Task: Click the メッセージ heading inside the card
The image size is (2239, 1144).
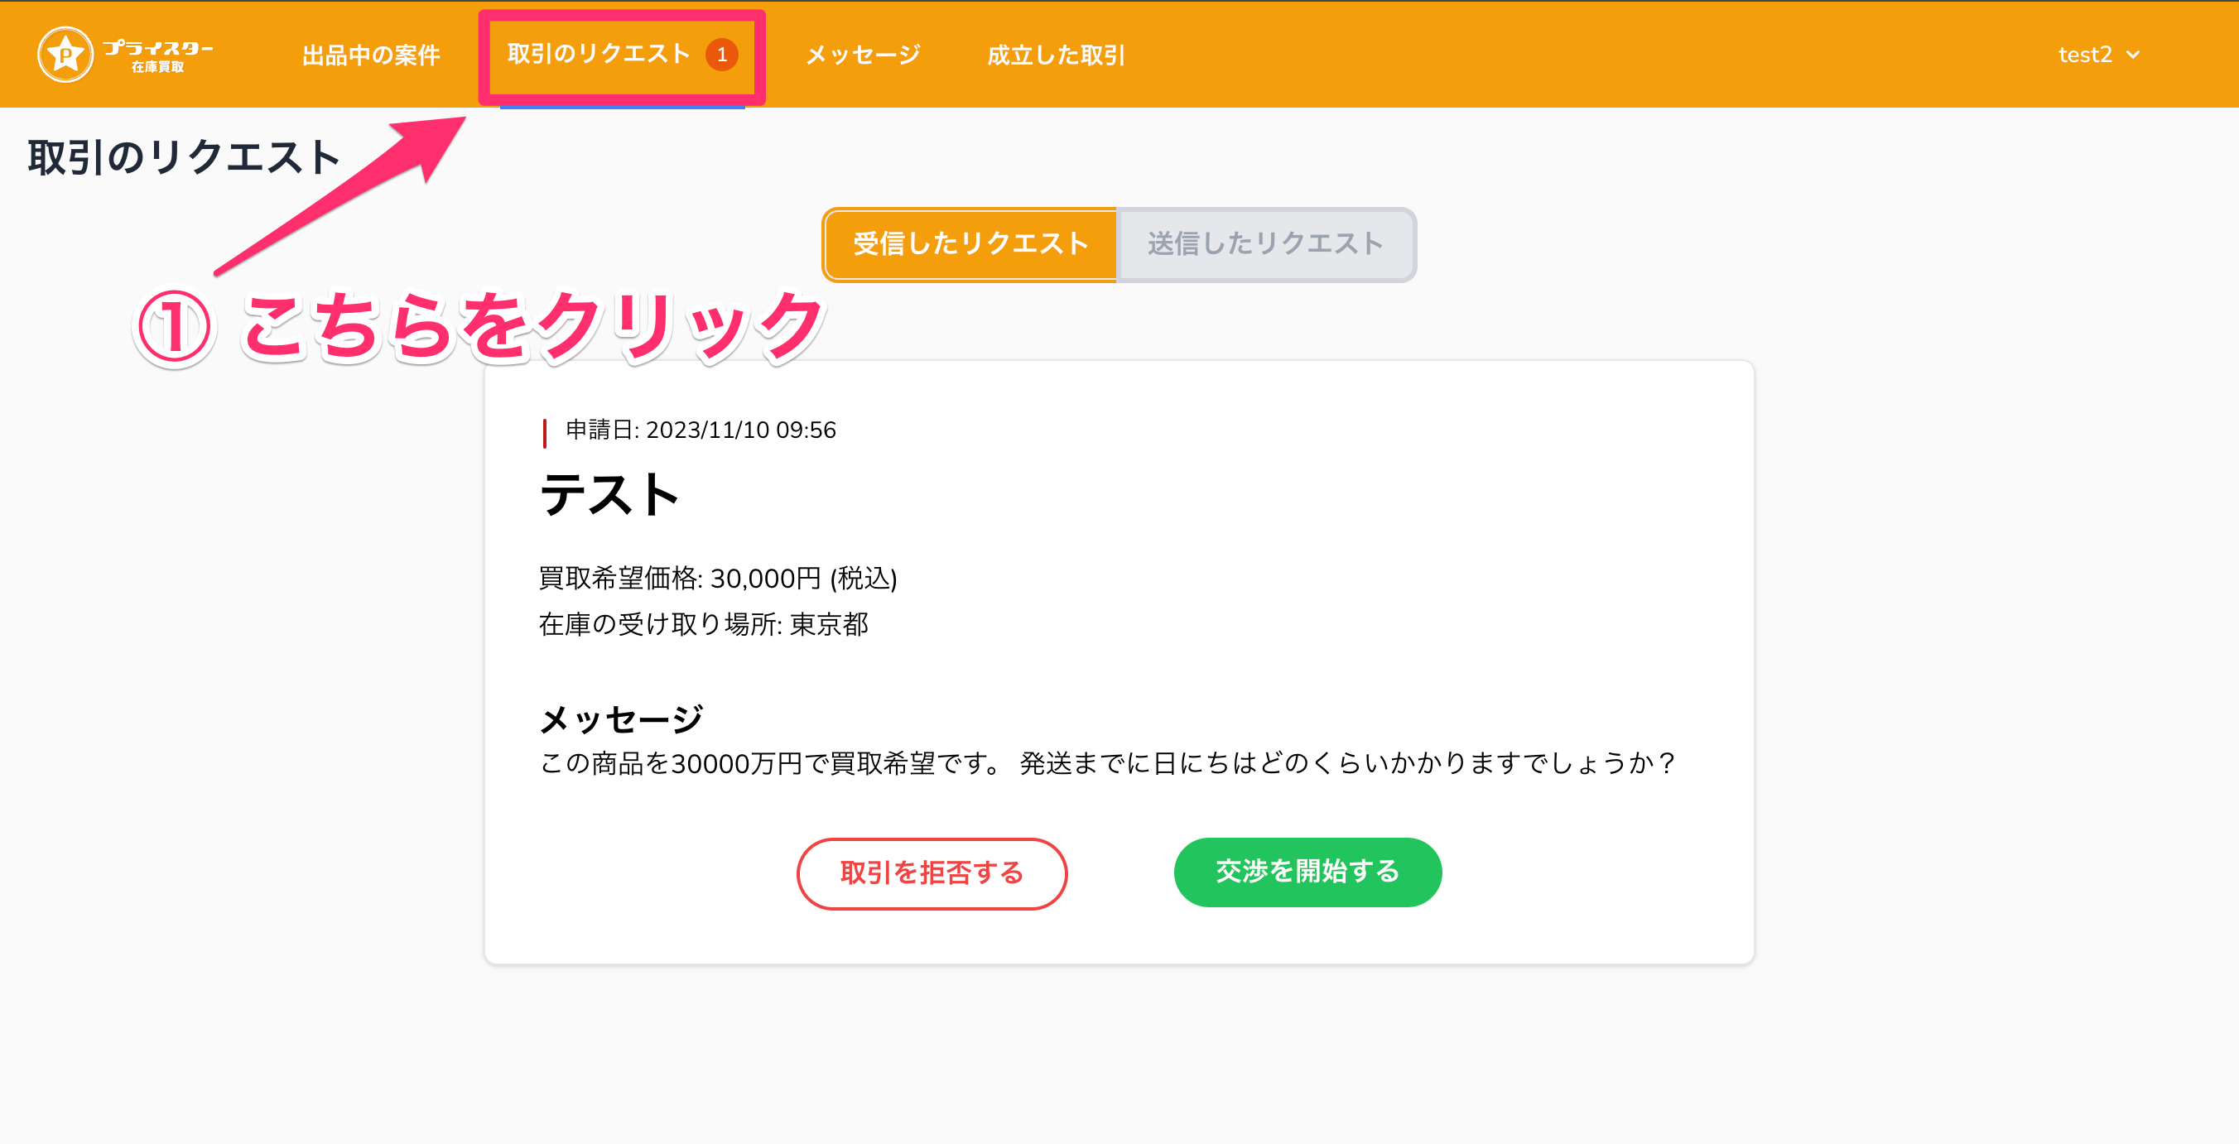Action: click(x=620, y=719)
